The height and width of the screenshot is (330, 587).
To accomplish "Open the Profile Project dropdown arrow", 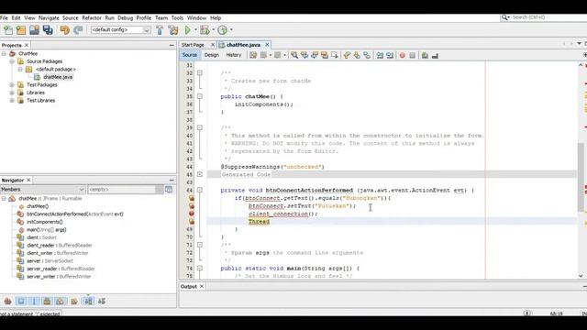I will (231, 30).
